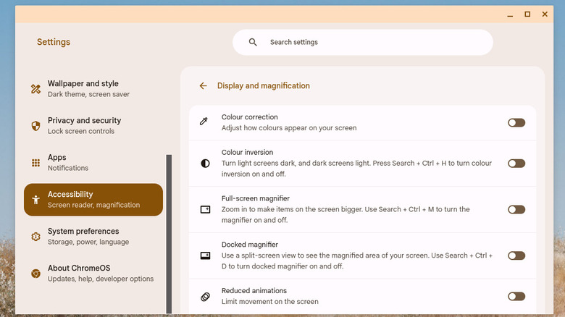Click the search magnifier icon
565x317 pixels.
253,42
